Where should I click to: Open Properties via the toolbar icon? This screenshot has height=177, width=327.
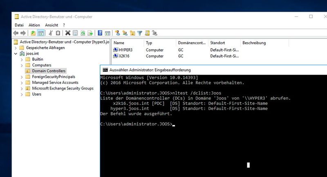[x=75, y=33]
